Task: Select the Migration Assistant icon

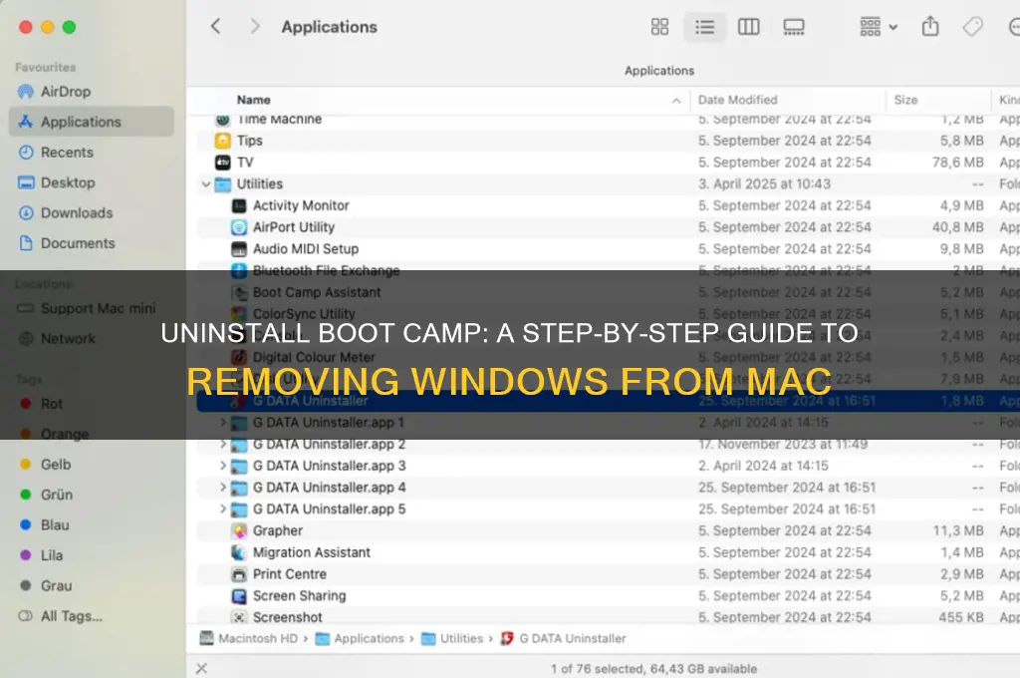Action: (239, 552)
